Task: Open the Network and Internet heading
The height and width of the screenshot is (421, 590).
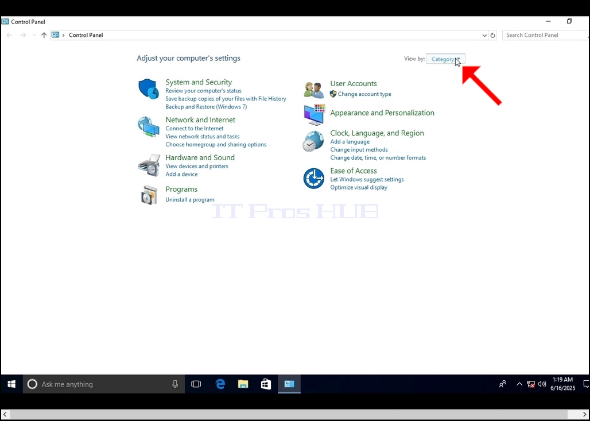Action: [200, 119]
